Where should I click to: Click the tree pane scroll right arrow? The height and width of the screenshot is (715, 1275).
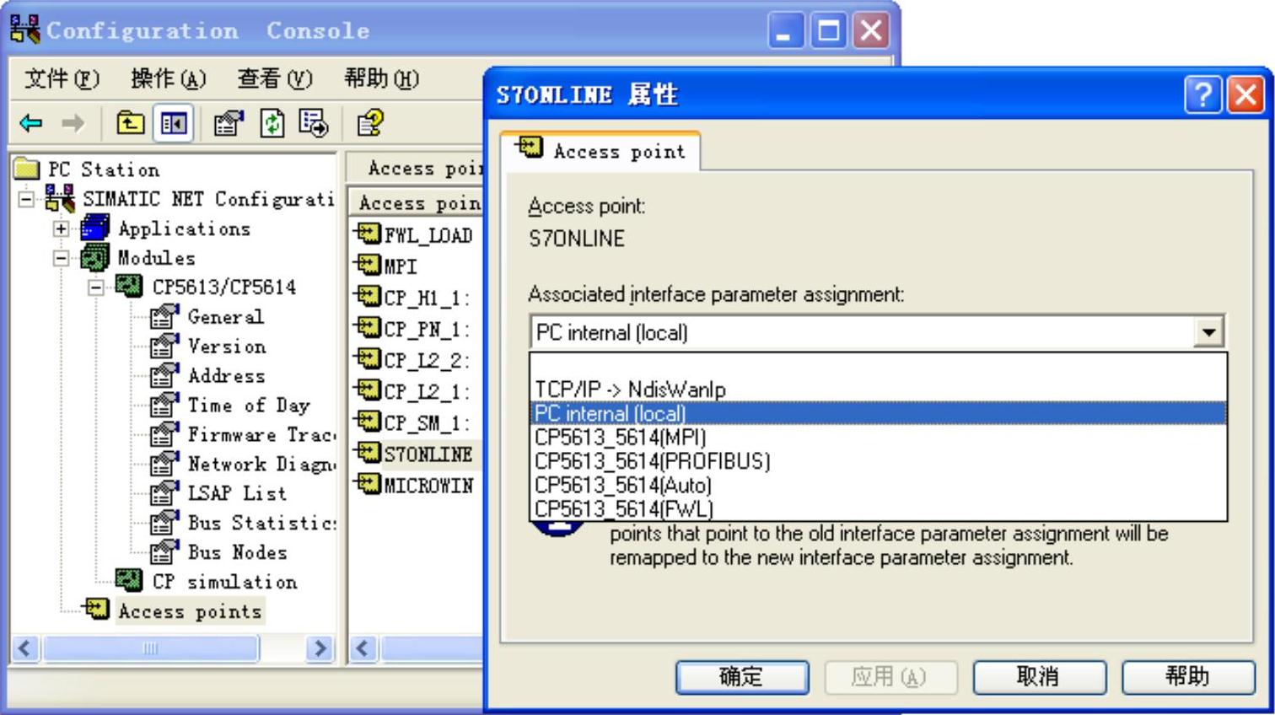pyautogui.click(x=320, y=648)
